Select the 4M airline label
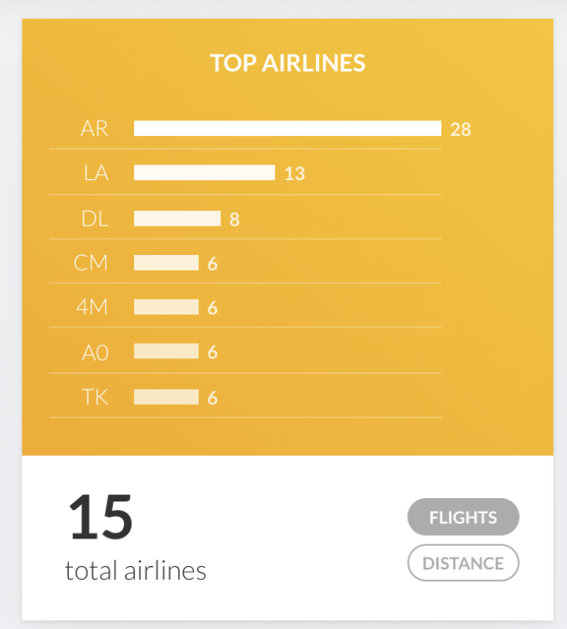The width and height of the screenshot is (567, 629). click(x=92, y=308)
